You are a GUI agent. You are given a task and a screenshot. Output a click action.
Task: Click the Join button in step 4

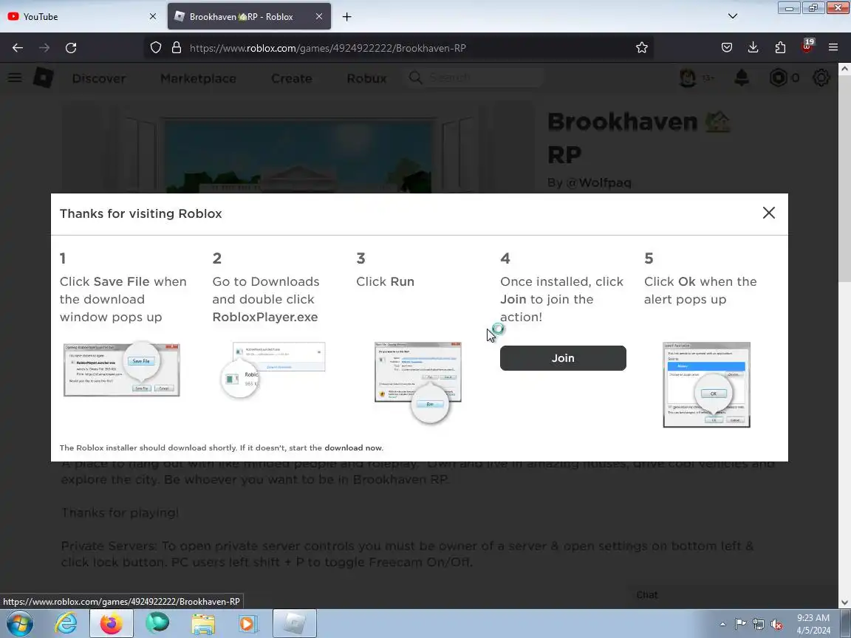pyautogui.click(x=563, y=358)
